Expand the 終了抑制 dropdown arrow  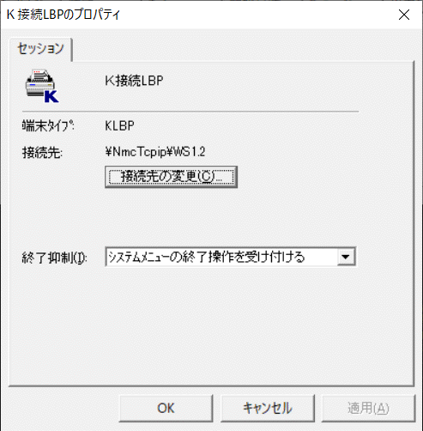pyautogui.click(x=346, y=257)
